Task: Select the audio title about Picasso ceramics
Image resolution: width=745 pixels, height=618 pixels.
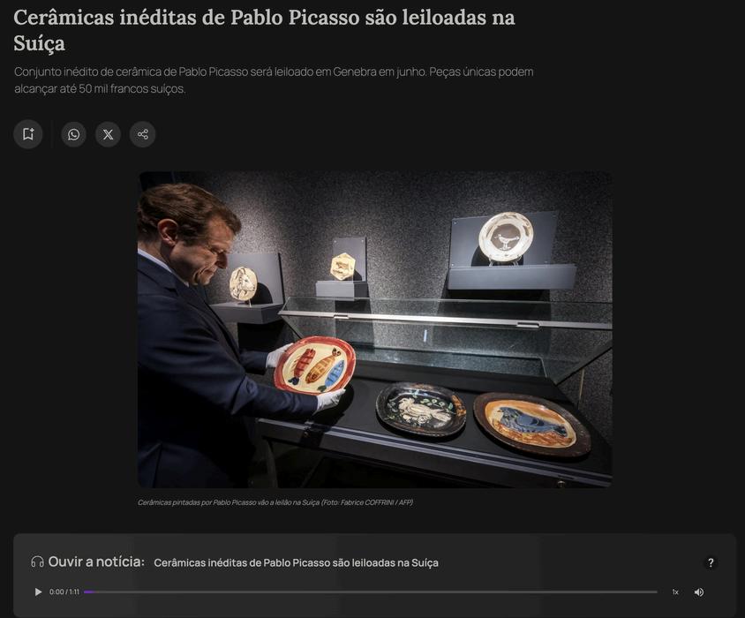Action: pyautogui.click(x=296, y=563)
